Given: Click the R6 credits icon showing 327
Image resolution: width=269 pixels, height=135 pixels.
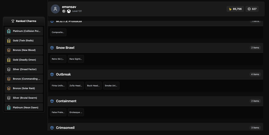Looking at the screenshot, I should tap(249, 9).
